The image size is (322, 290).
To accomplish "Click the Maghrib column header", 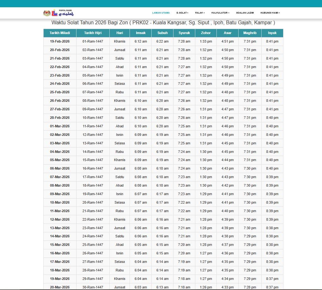I will [x=250, y=33].
